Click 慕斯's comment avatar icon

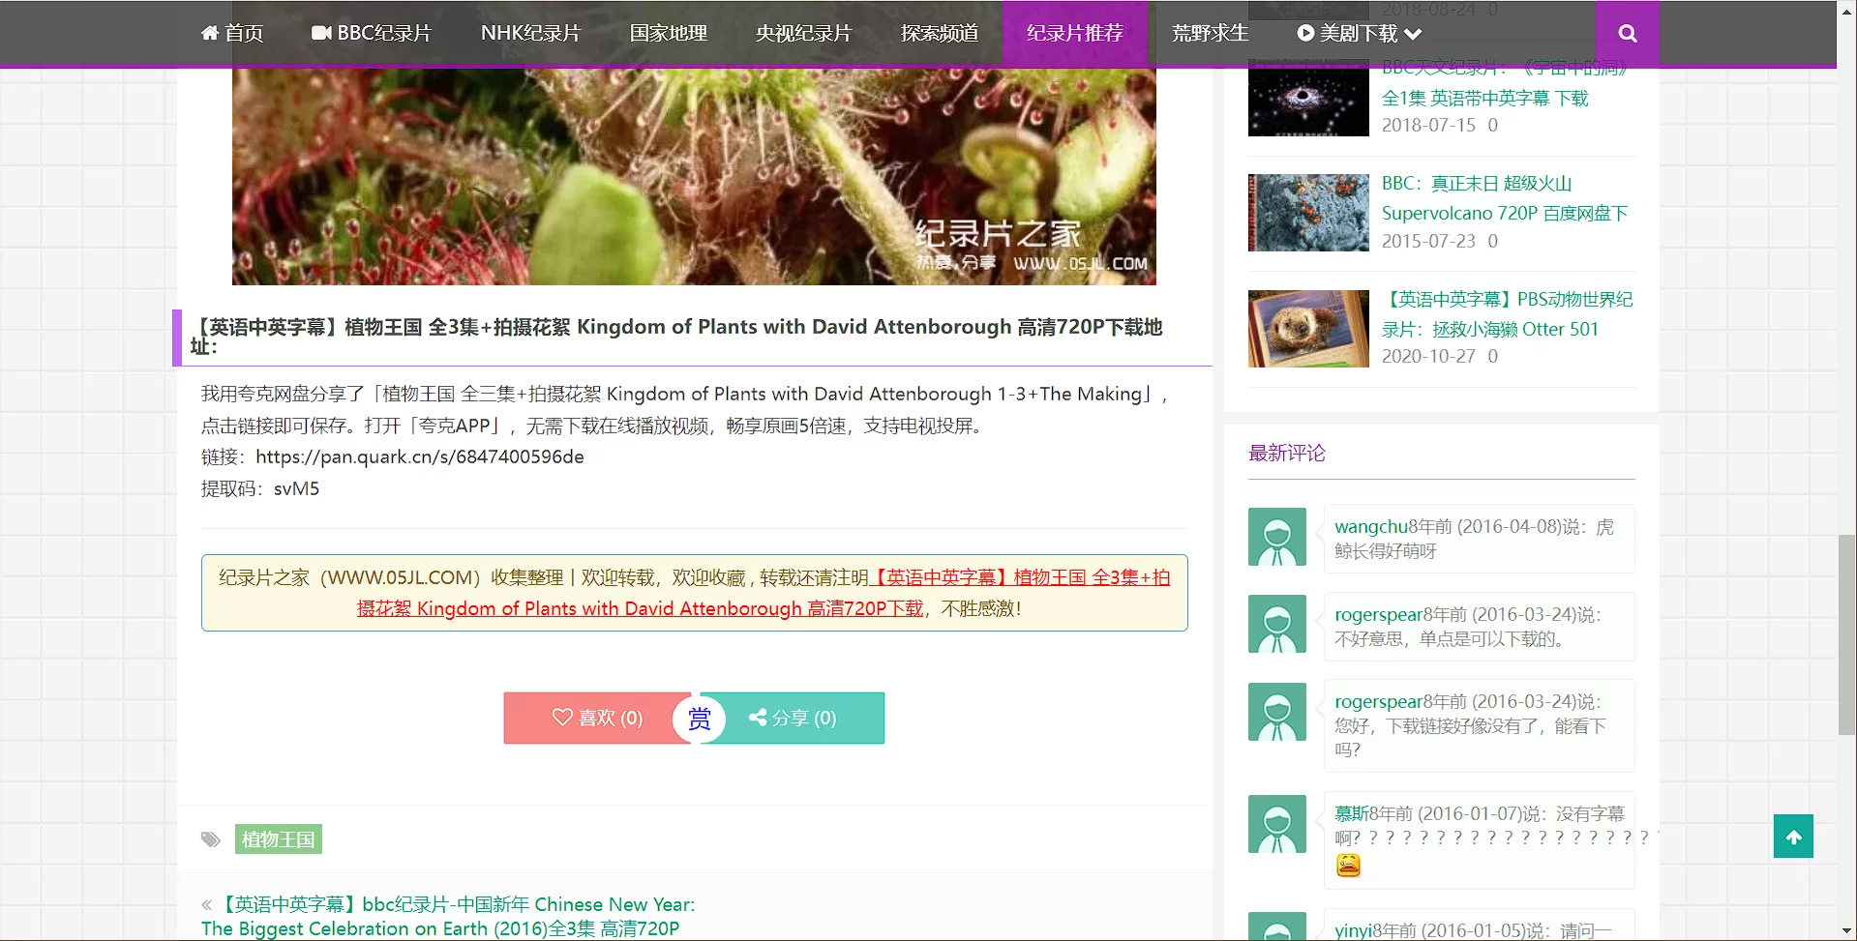[x=1276, y=824]
